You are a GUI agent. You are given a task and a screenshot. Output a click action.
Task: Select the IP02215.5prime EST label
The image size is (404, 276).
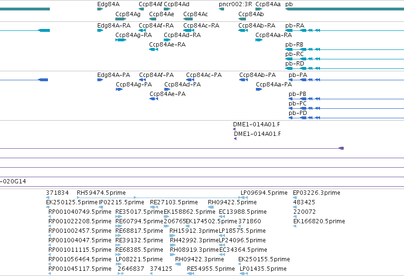(122, 202)
